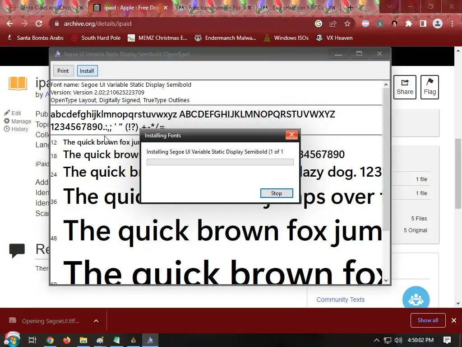Click the reviews speech bubble icon

click(x=17, y=250)
